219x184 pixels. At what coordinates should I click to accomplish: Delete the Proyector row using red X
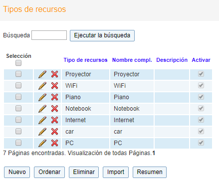pos(54,74)
